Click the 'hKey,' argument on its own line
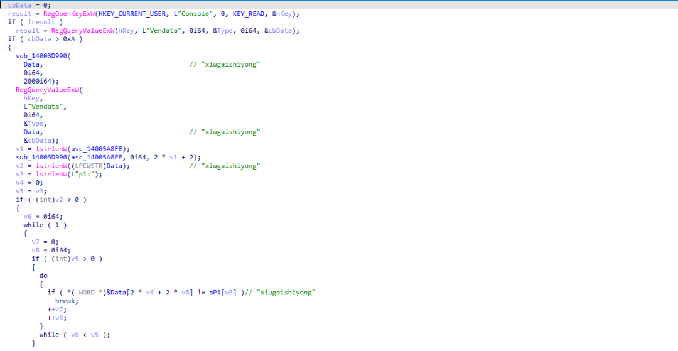This screenshot has height=351, width=678. click(34, 98)
